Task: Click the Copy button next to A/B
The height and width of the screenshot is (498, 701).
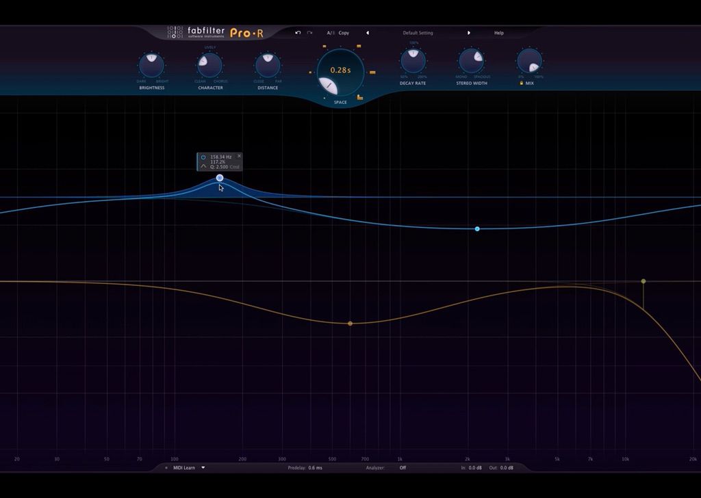Action: (x=344, y=33)
